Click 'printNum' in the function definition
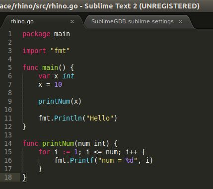 point(58,143)
